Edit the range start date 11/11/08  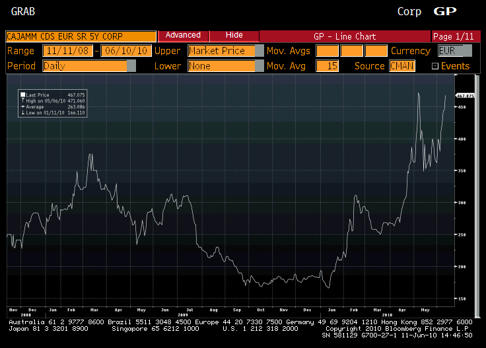pos(67,51)
